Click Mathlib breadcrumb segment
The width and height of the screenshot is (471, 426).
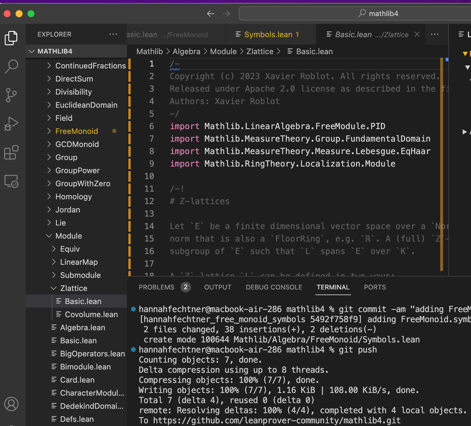tap(149, 51)
